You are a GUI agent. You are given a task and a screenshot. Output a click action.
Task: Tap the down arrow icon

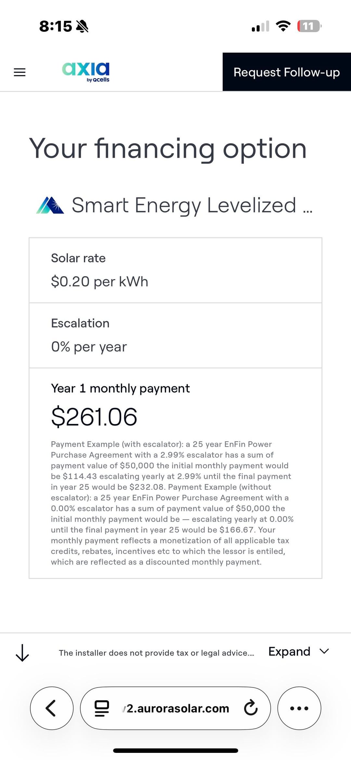(x=22, y=653)
